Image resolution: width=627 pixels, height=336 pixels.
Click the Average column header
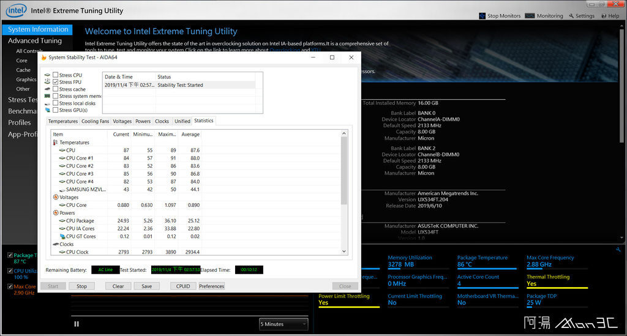click(x=190, y=134)
